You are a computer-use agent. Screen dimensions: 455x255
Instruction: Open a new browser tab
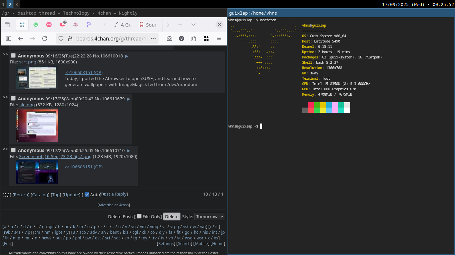point(180,25)
